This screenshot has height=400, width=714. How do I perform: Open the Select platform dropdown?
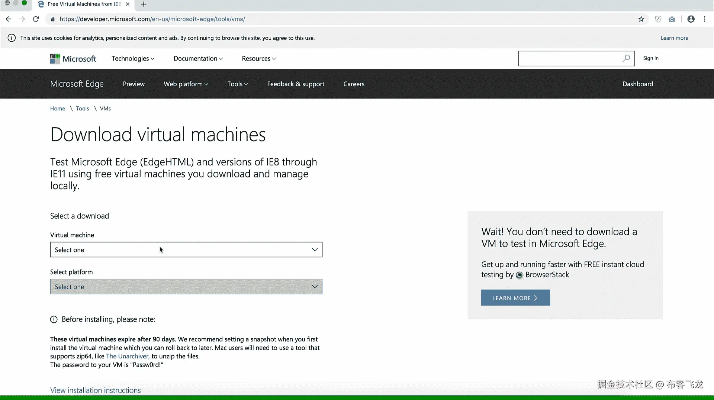point(186,287)
